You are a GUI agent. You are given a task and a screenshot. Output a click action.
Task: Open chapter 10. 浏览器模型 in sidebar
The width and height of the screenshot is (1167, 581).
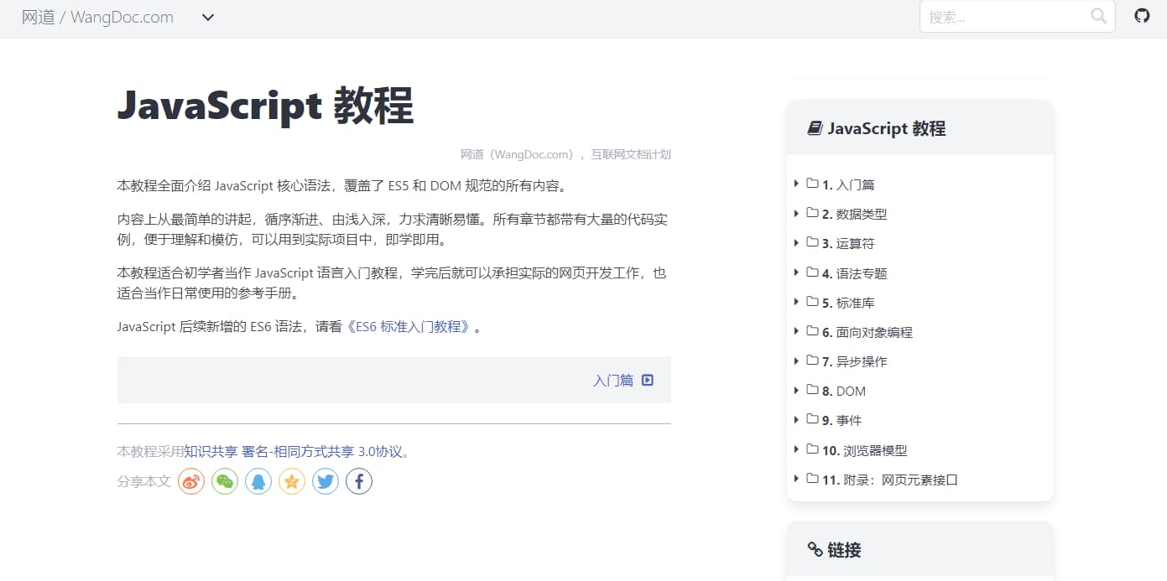[864, 450]
